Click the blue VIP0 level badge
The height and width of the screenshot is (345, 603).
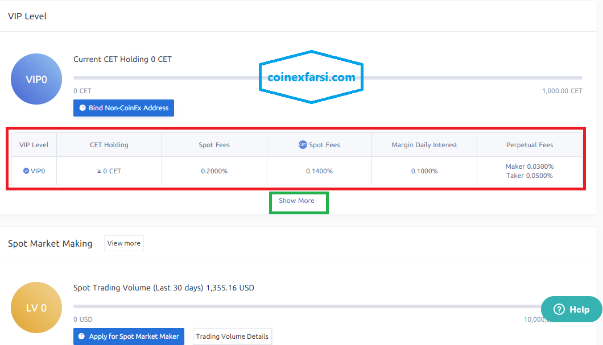click(36, 80)
